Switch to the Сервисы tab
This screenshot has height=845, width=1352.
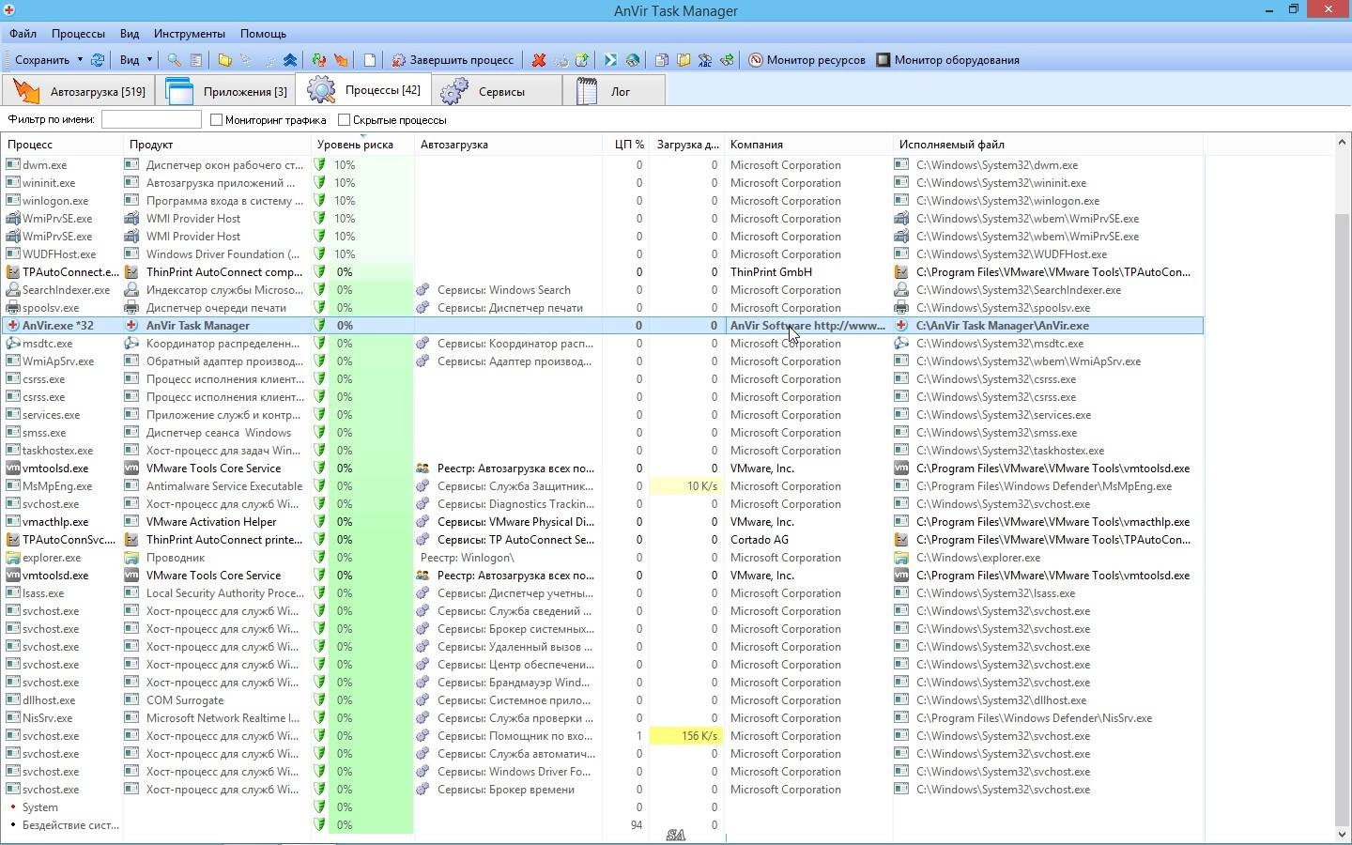pos(497,91)
